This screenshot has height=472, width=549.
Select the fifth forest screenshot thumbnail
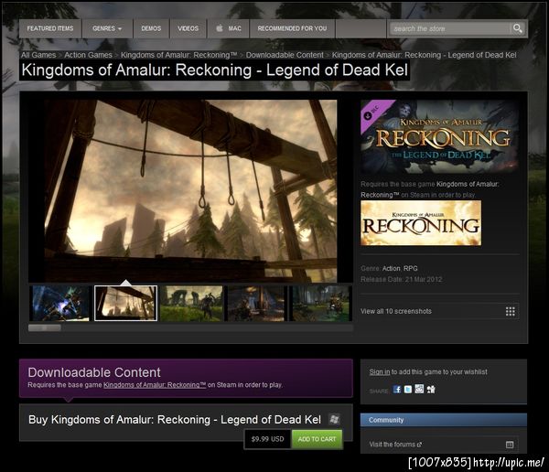tap(321, 303)
